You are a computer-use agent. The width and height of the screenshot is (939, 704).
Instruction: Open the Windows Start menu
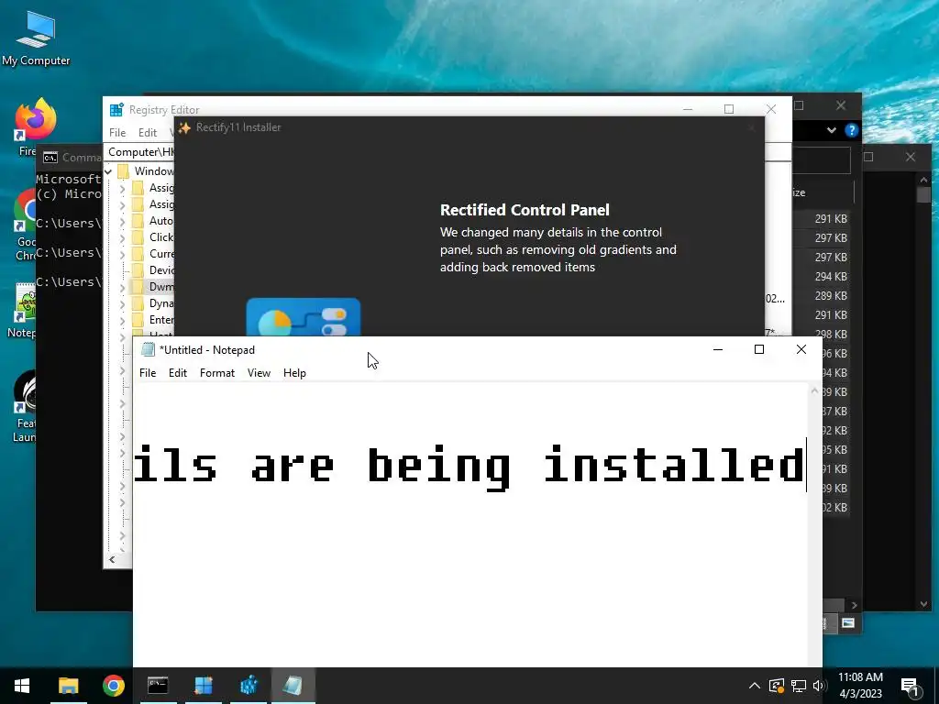tap(22, 686)
